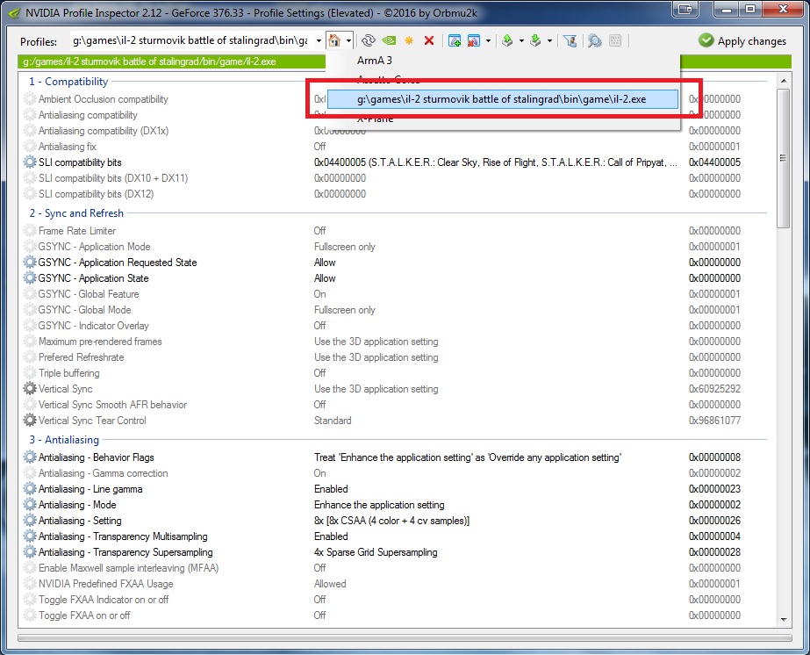Collapse the 3 - Antialiasing section
The image size is (810, 655).
point(64,439)
